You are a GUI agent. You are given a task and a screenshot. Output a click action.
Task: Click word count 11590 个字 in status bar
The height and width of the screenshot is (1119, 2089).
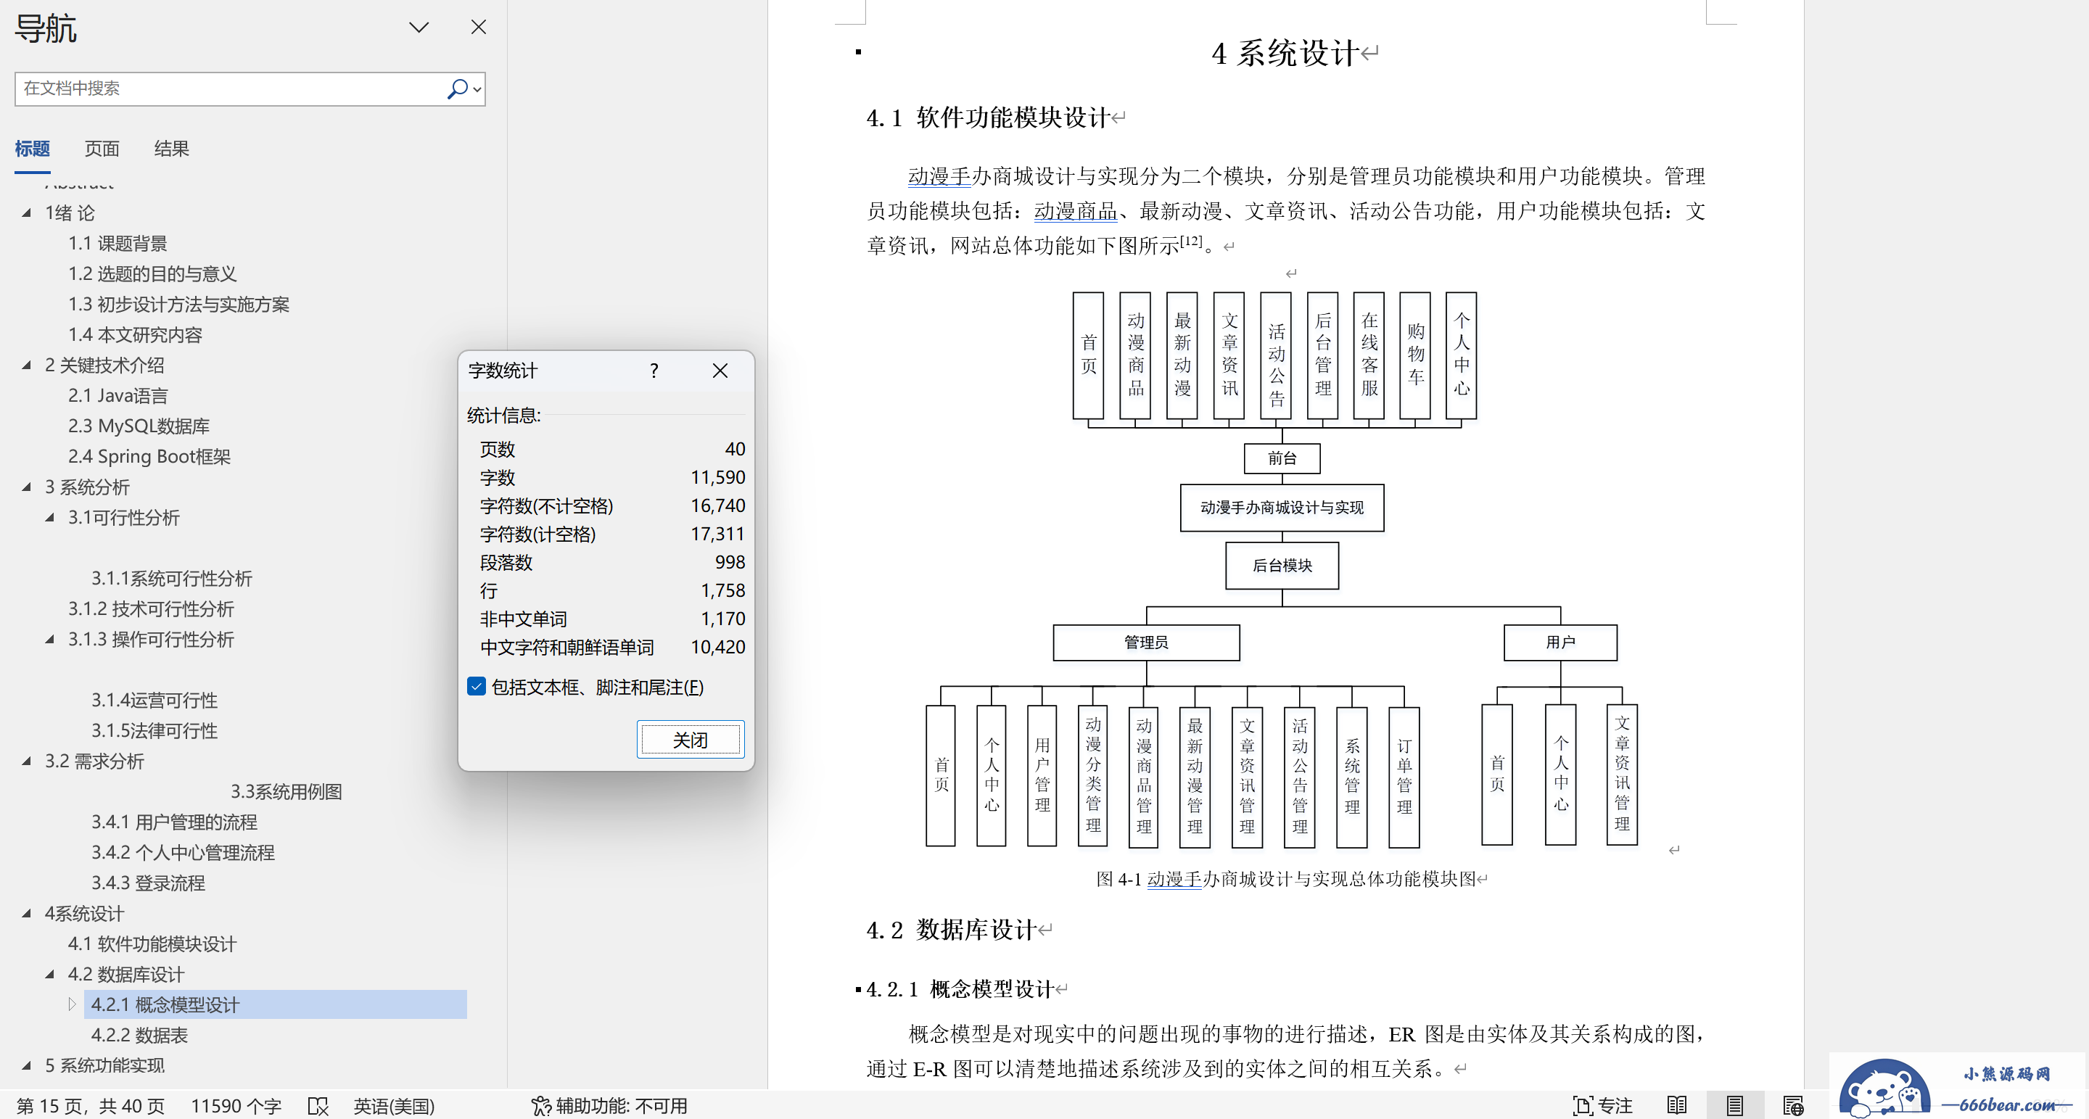[x=236, y=1105]
